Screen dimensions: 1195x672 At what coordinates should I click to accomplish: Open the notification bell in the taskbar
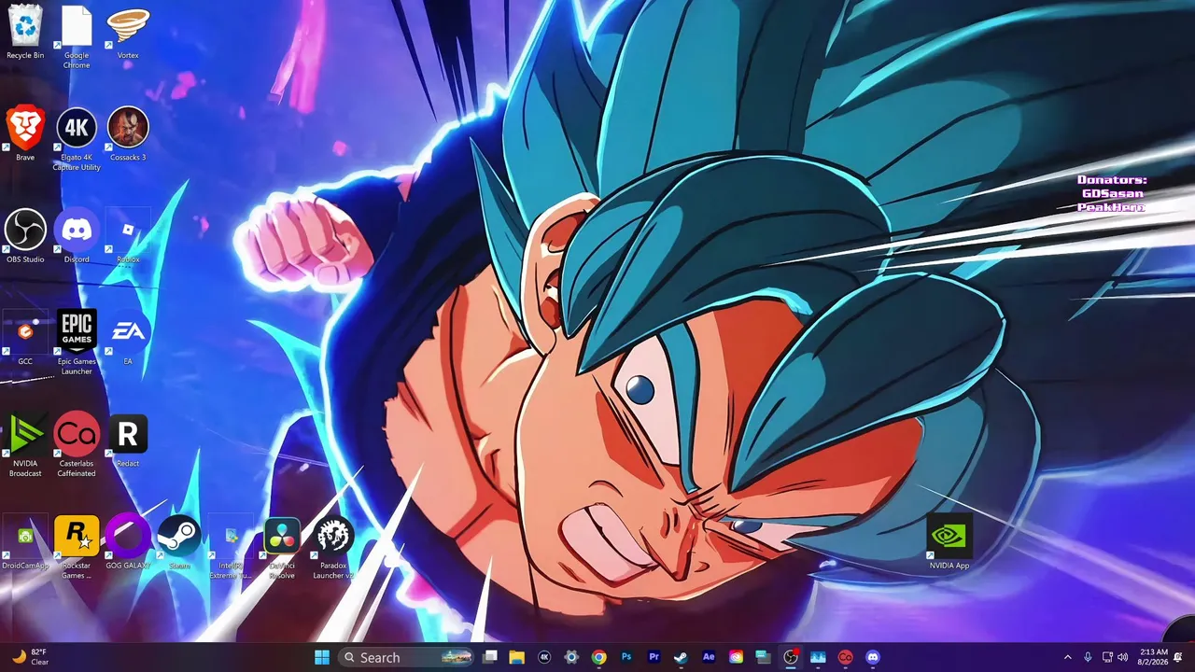pos(1178,657)
